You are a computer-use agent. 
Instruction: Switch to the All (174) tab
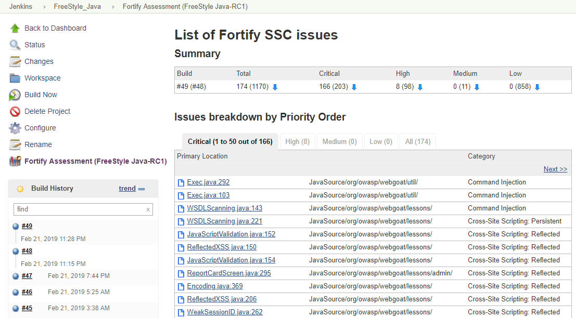click(x=418, y=141)
